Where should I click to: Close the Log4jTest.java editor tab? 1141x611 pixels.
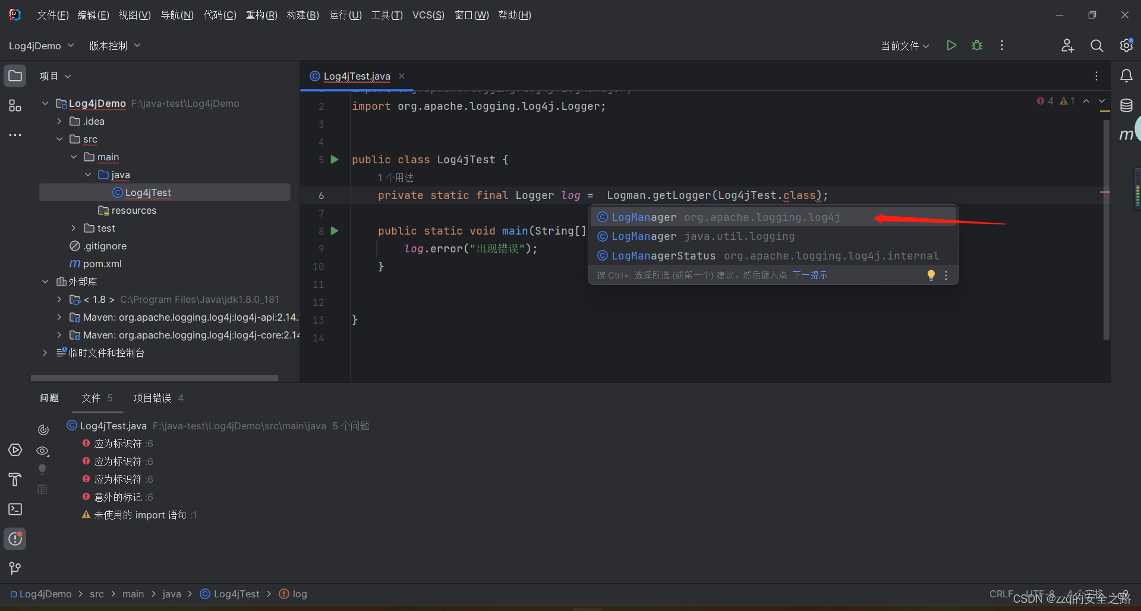pos(402,76)
